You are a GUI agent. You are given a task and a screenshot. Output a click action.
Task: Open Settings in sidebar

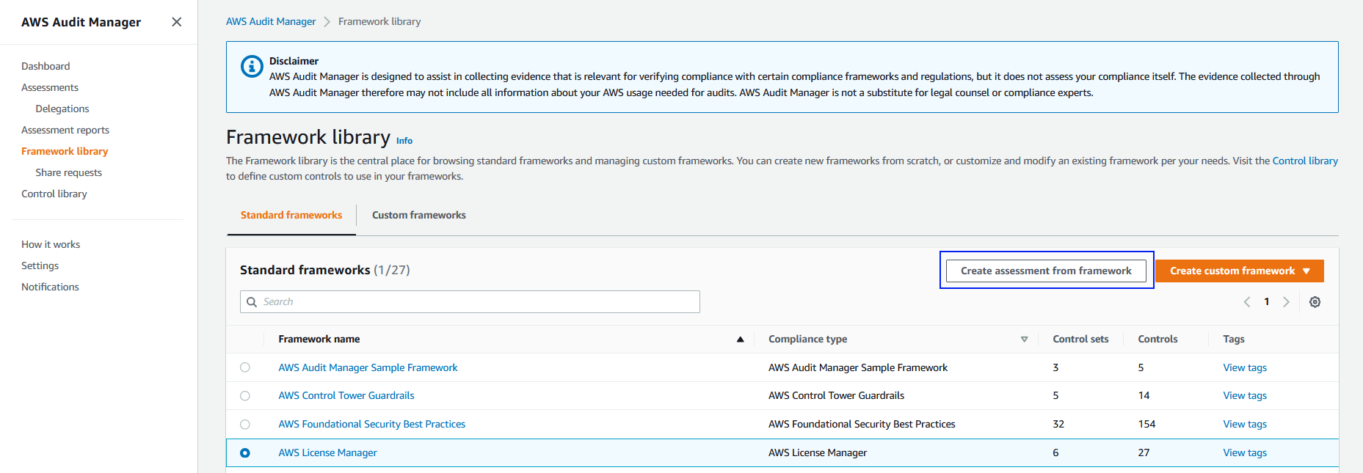coord(40,265)
